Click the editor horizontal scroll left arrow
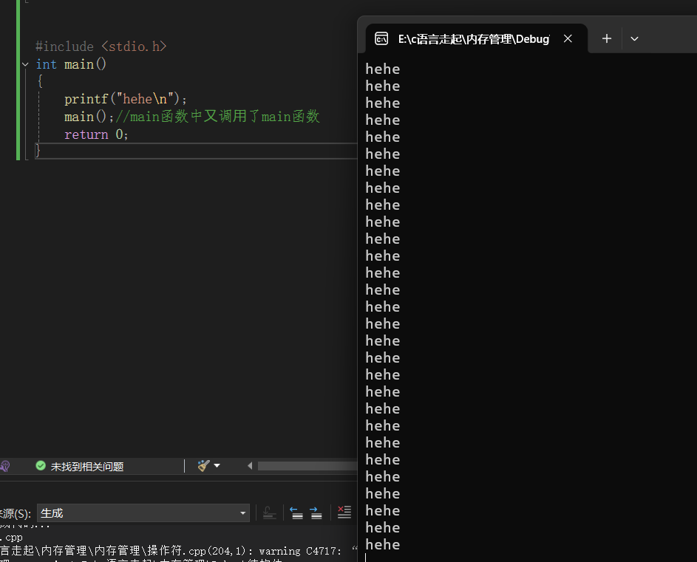697x562 pixels. click(x=250, y=465)
